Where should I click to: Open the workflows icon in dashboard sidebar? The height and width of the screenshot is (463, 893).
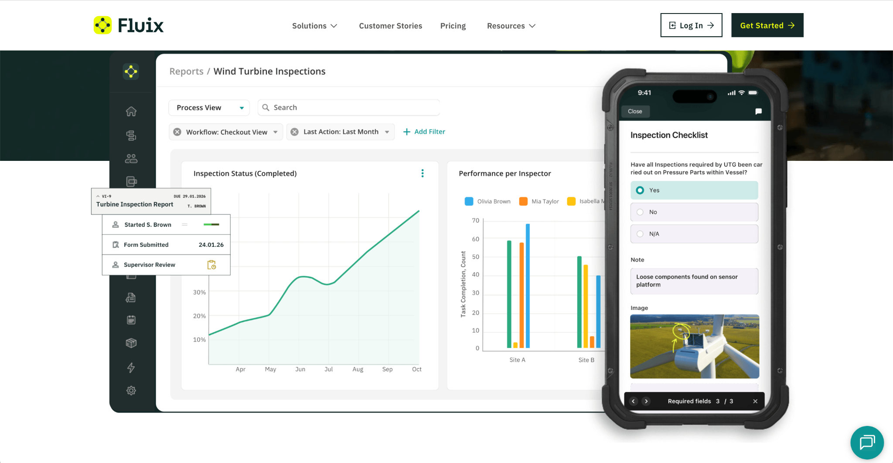pyautogui.click(x=131, y=135)
